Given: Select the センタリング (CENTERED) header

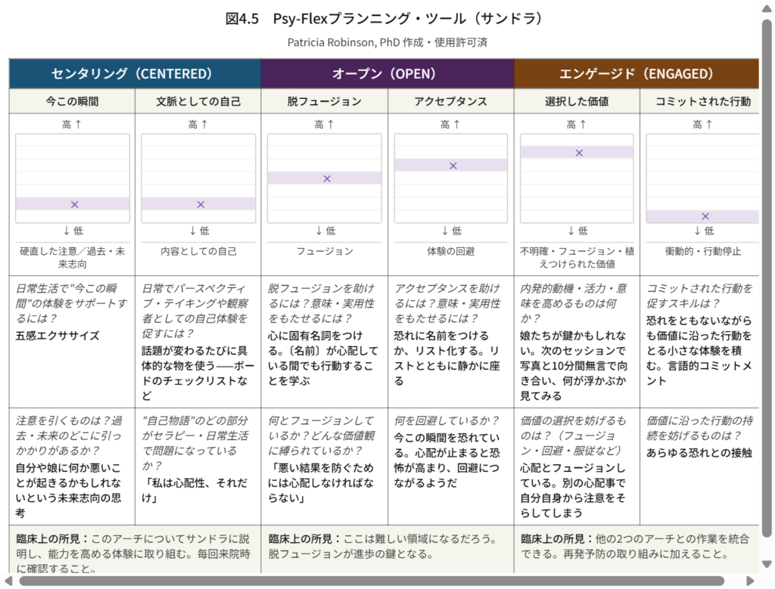Looking at the screenshot, I should coord(135,73).
